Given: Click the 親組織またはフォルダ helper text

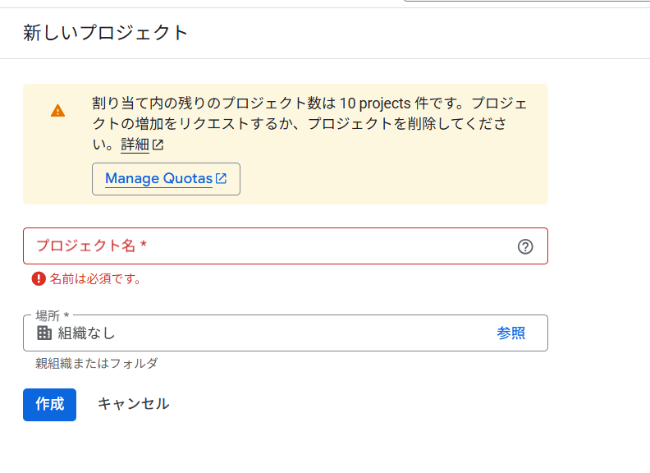Looking at the screenshot, I should click(x=96, y=363).
